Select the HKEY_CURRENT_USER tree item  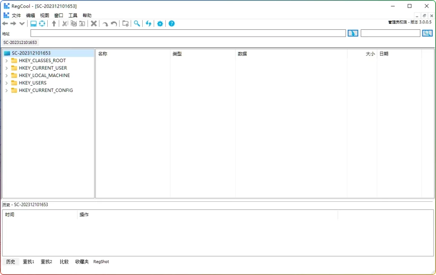(43, 68)
